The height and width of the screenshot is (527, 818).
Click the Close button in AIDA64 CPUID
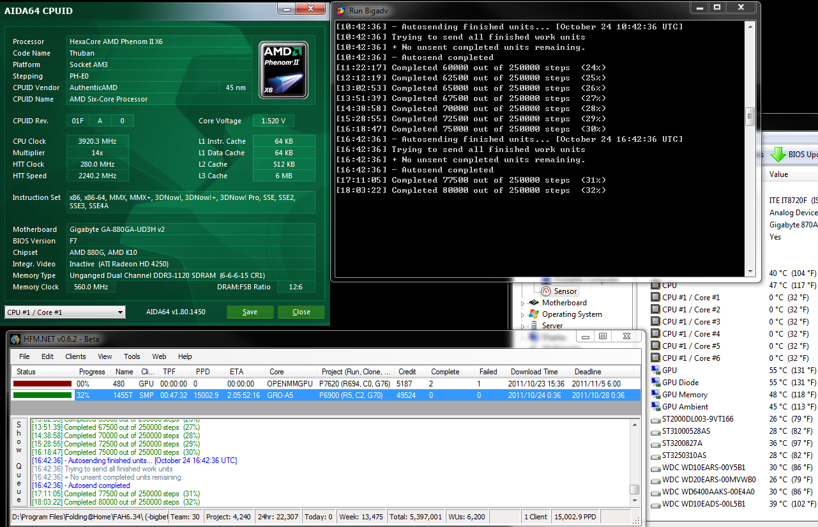coord(301,312)
